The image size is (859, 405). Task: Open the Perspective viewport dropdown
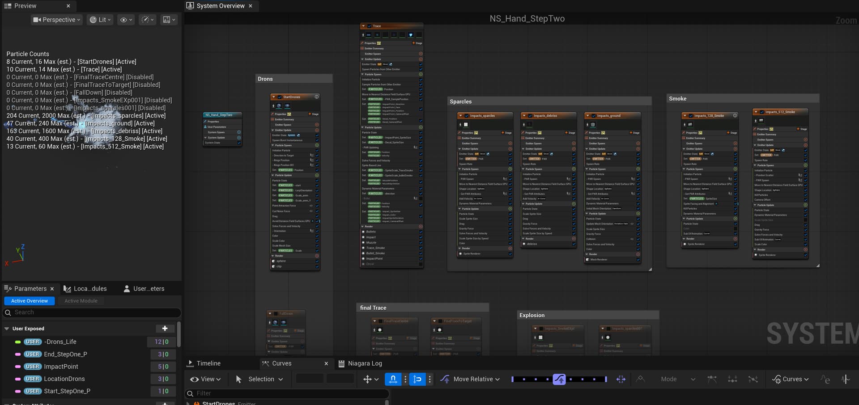[x=57, y=20]
